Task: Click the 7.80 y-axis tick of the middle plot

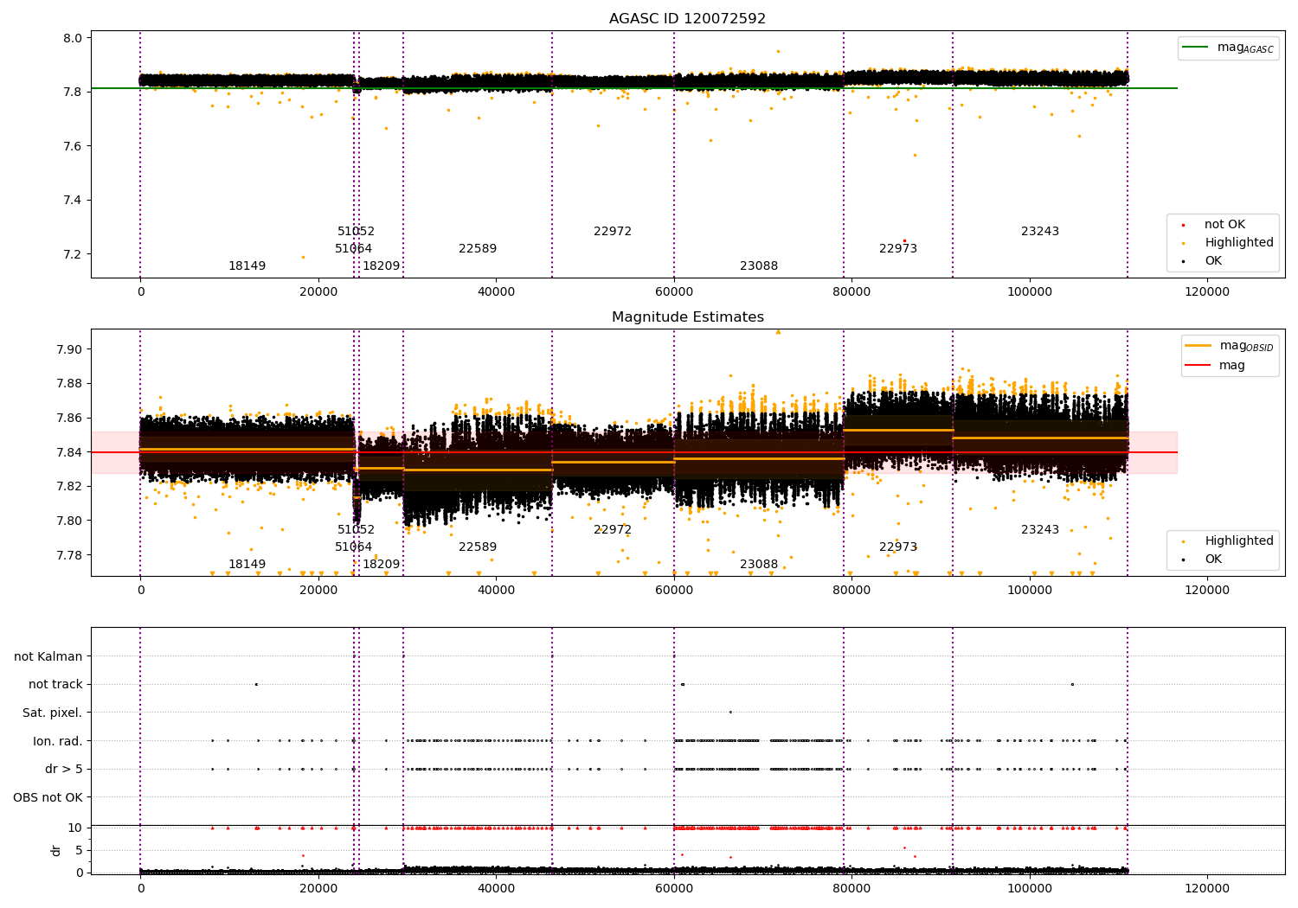Action: coord(69,521)
